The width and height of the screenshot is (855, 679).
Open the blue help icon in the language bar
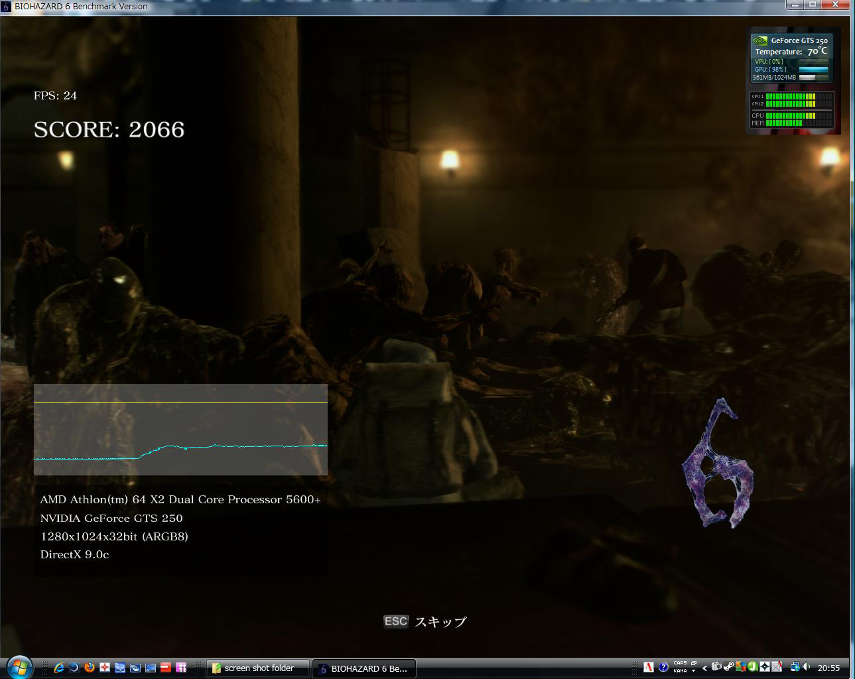[x=663, y=667]
